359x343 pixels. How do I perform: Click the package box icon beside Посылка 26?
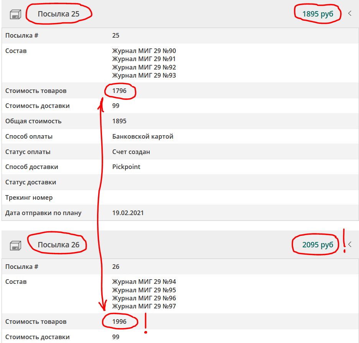[x=15, y=245]
